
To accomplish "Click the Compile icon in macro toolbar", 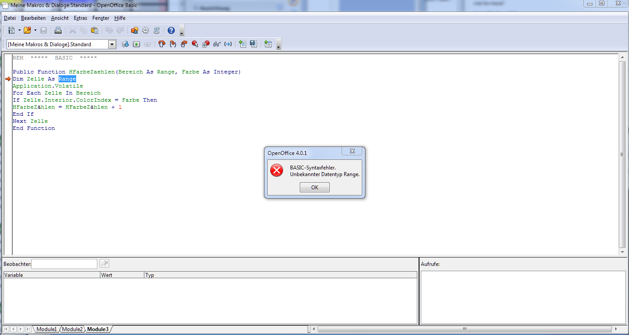I will (x=125, y=44).
